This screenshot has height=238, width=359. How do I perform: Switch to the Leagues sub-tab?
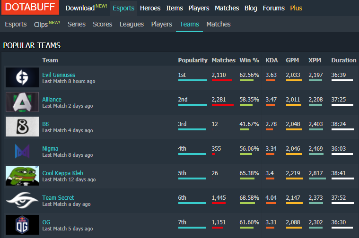pos(131,24)
